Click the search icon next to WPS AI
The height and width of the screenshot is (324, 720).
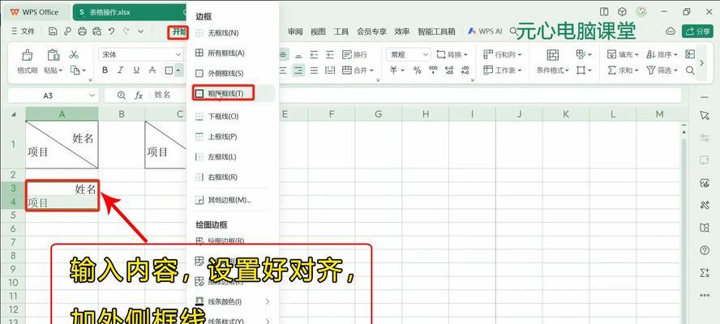coord(513,32)
